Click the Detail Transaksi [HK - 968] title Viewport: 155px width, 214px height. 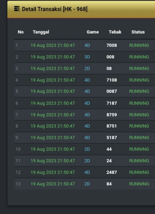click(55, 9)
